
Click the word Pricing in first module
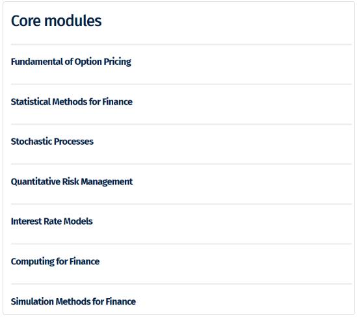(x=118, y=62)
